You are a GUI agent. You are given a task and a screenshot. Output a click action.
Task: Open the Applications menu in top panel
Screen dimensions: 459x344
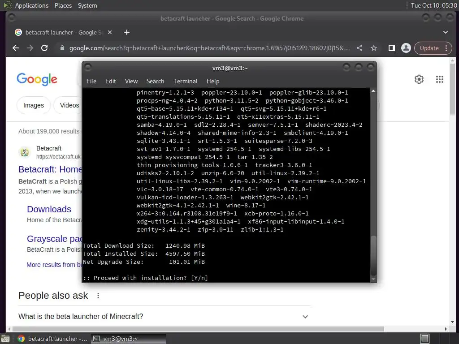coord(32,5)
